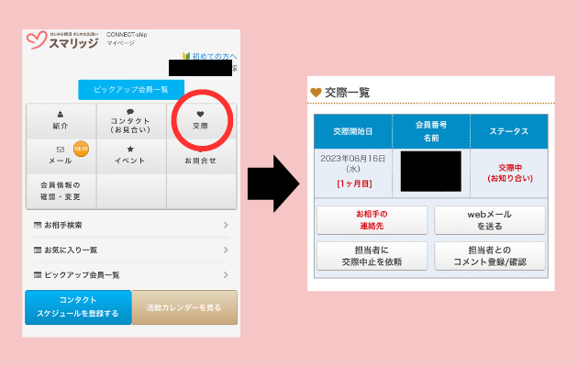Viewport: 578px width, 367px height.
Task: Open the 交際 heart tile
Action: click(201, 121)
